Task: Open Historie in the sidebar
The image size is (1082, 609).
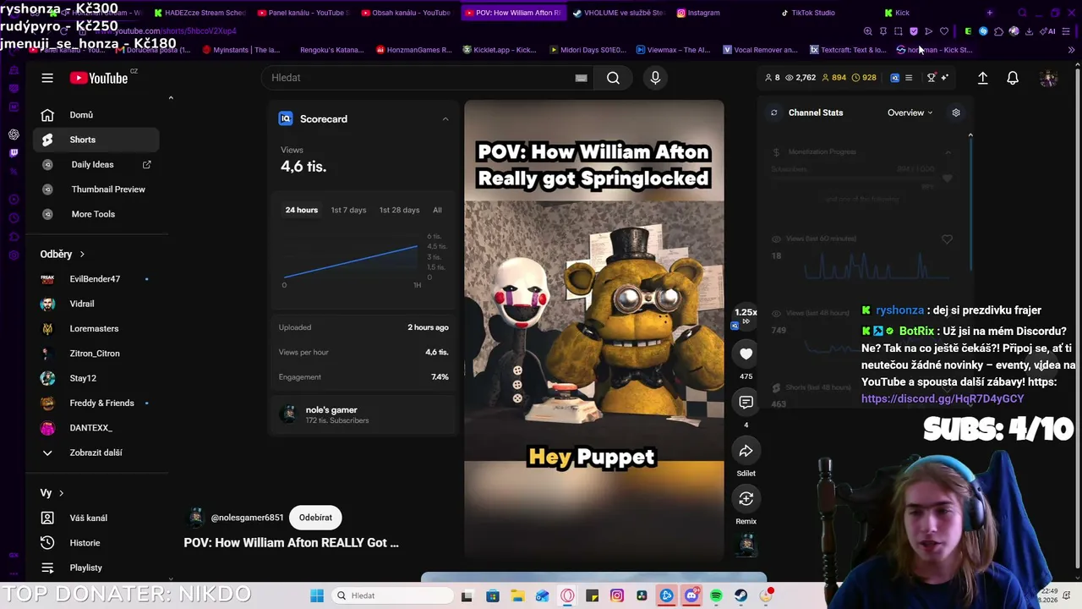Action: click(96, 542)
